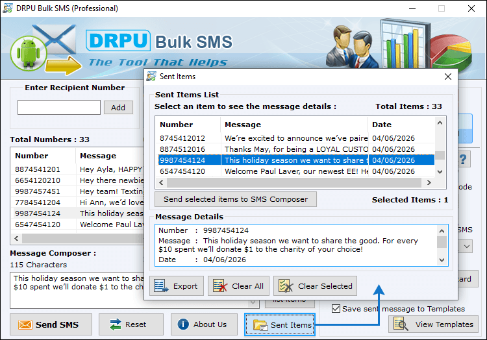
Task: Toggle Save sent message to Templates checkbox
Action: [336, 309]
